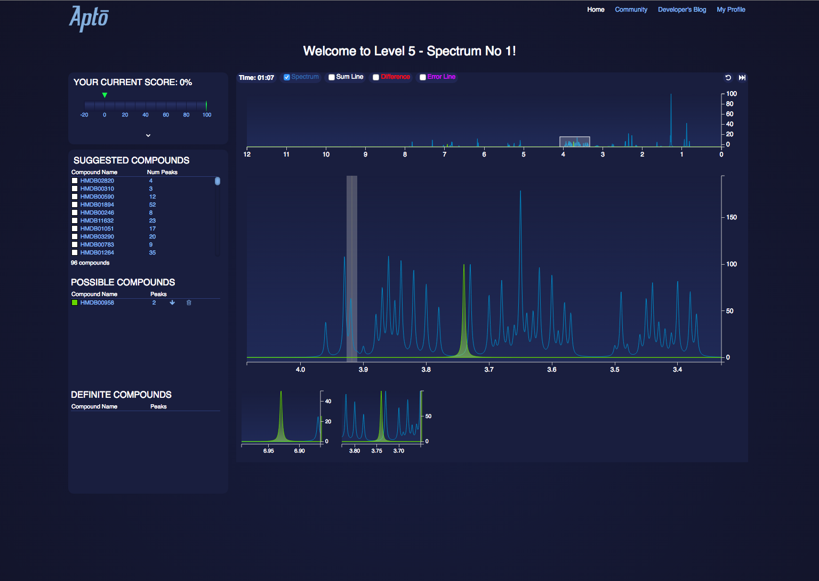Open My Profile from top navigation
The image size is (819, 581).
[x=731, y=10]
